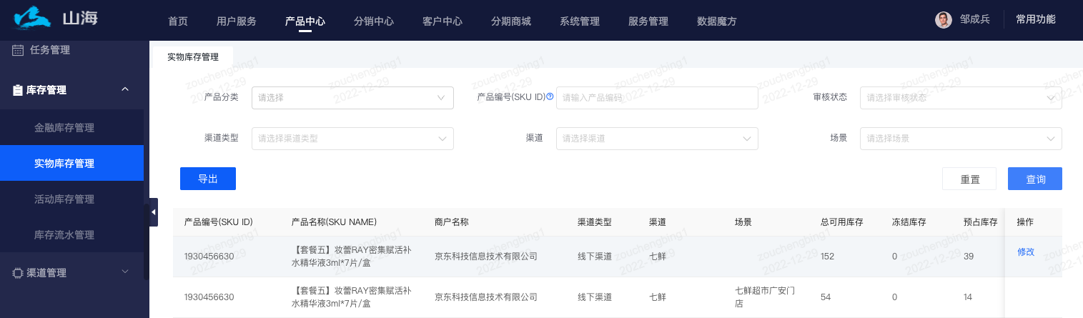Open the 产品分类 dropdown

[x=352, y=98]
